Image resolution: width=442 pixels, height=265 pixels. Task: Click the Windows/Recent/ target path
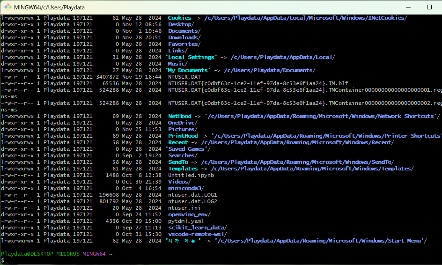coord(298,142)
